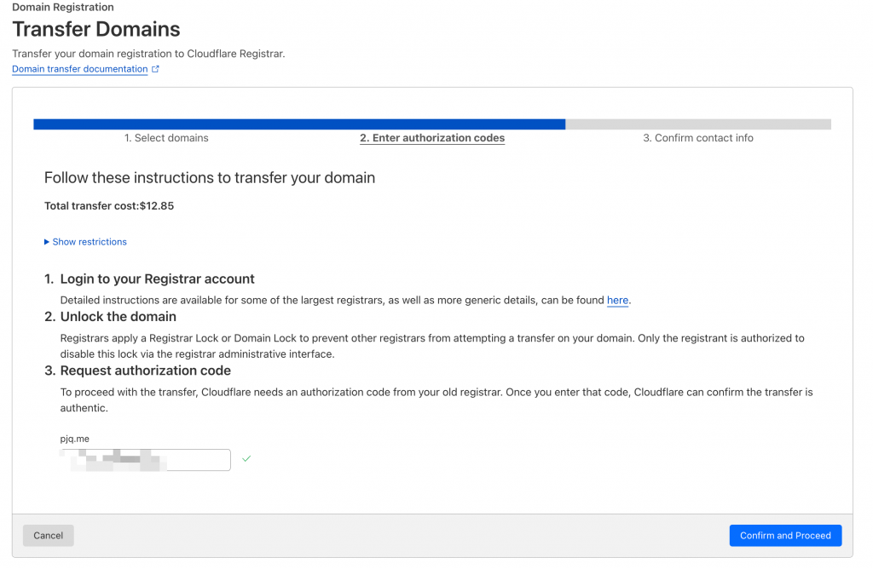Image resolution: width=873 pixels, height=569 pixels.
Task: Click Confirm and Proceed
Action: 785,536
